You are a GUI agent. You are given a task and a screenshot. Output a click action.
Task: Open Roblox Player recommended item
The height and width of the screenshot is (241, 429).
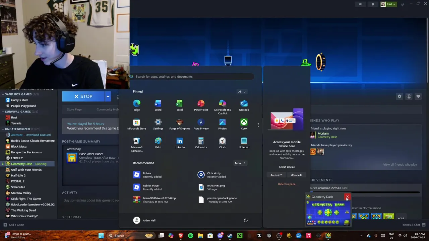tap(147, 187)
